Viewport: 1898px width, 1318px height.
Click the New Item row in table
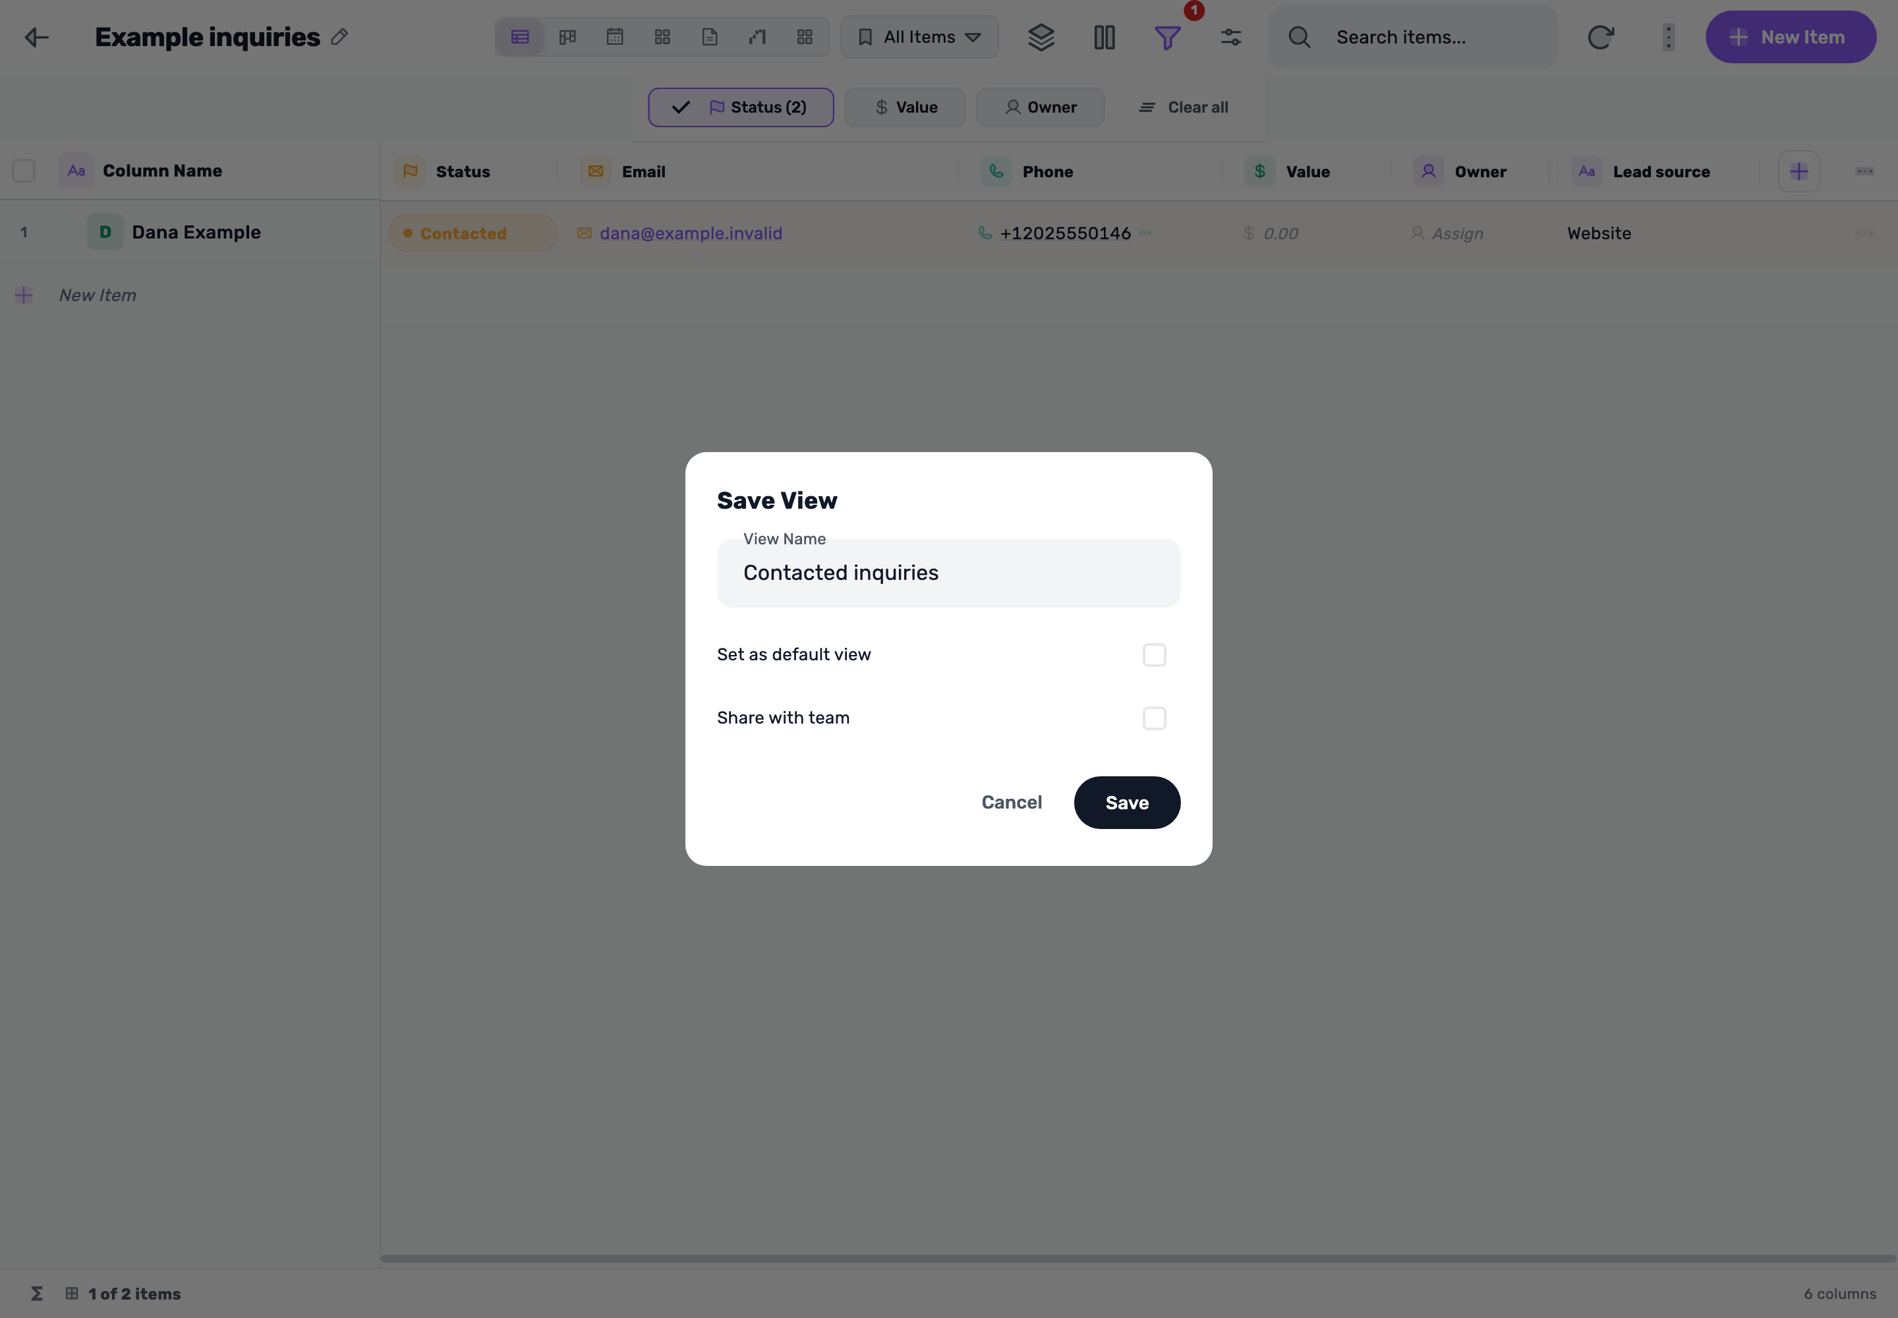(x=98, y=296)
